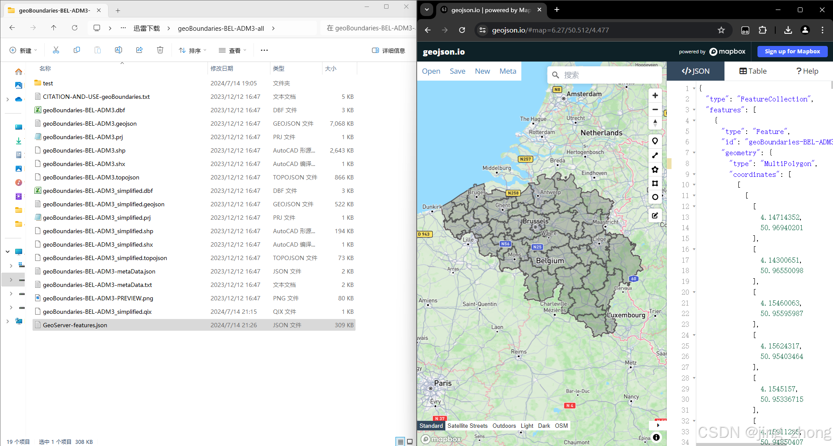
Task: Open the 新建 dropdown in Explorer
Action: click(23, 50)
